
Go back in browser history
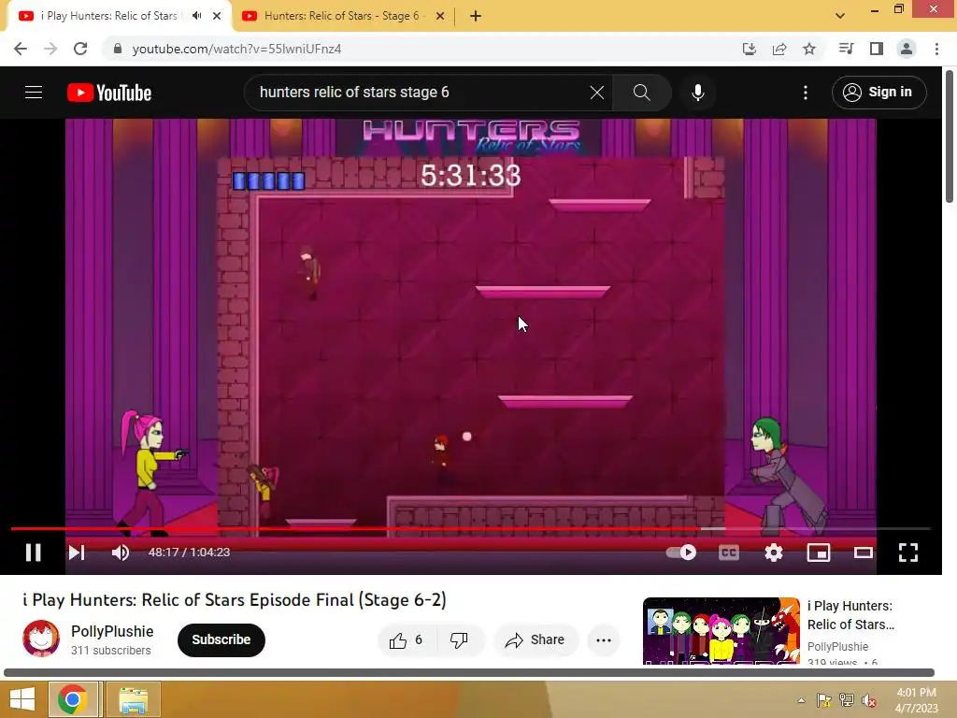(x=21, y=49)
